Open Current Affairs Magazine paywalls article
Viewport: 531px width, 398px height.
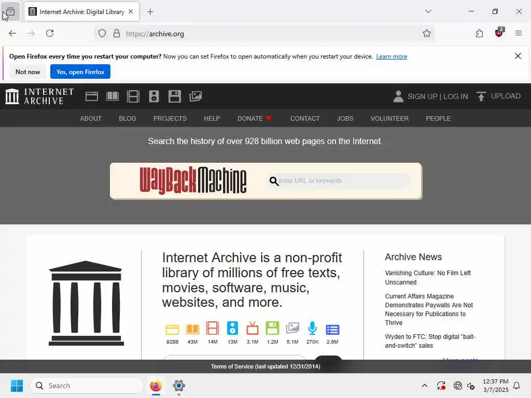click(429, 309)
